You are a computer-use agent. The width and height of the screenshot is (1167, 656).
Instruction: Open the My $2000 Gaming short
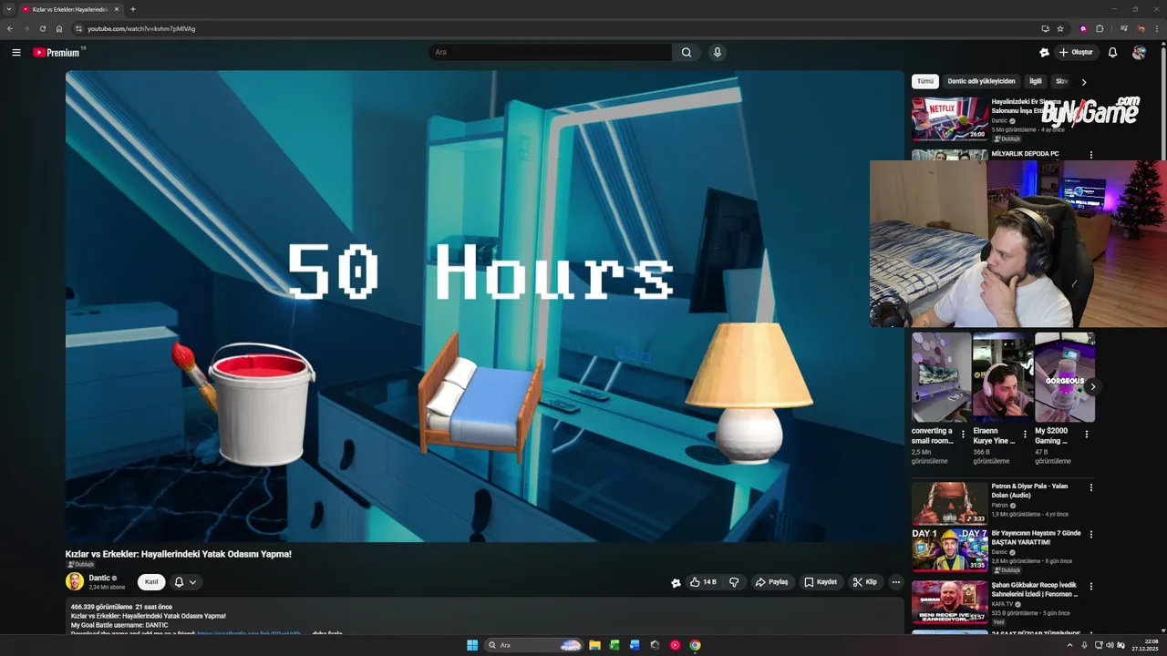tap(1065, 377)
